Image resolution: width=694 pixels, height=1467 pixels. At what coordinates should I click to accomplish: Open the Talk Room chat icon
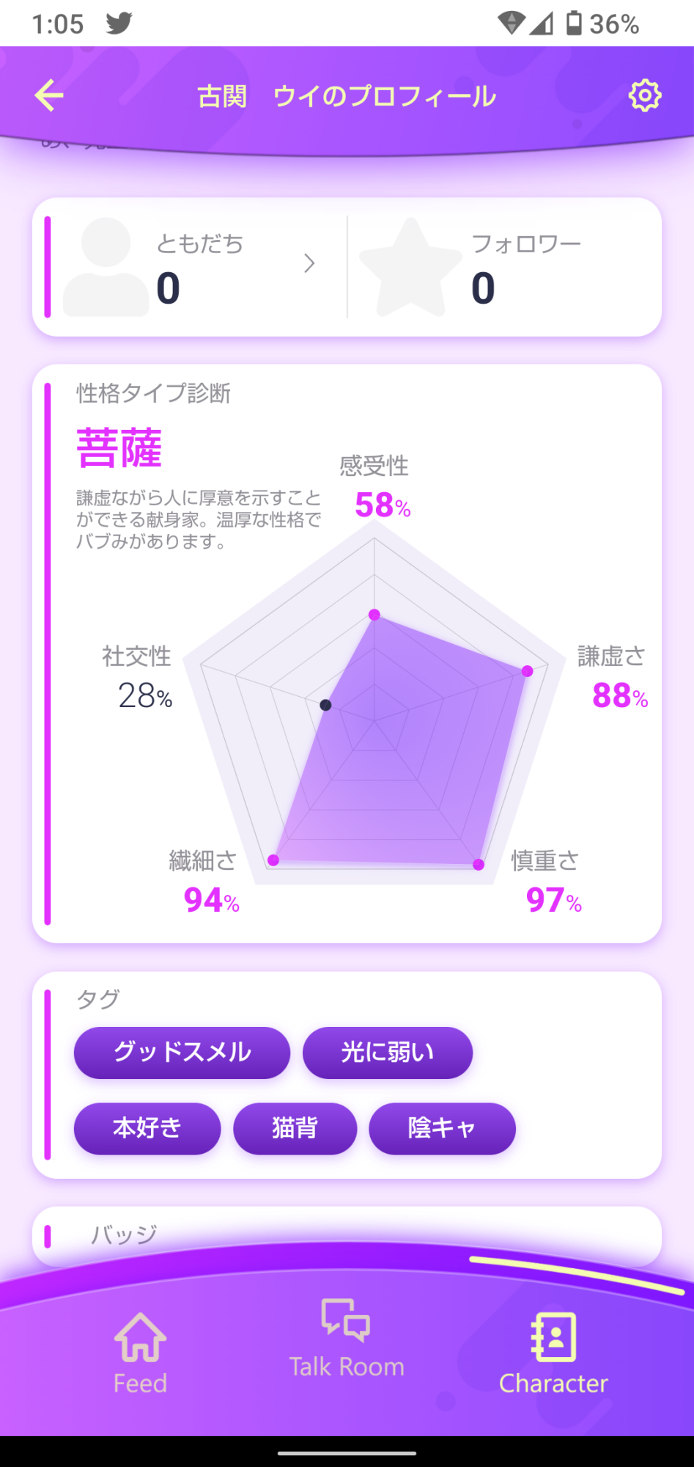tap(346, 1320)
